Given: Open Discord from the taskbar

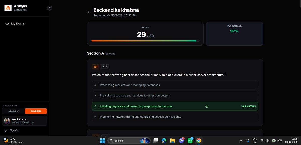Looking at the screenshot, I should 181,140.
